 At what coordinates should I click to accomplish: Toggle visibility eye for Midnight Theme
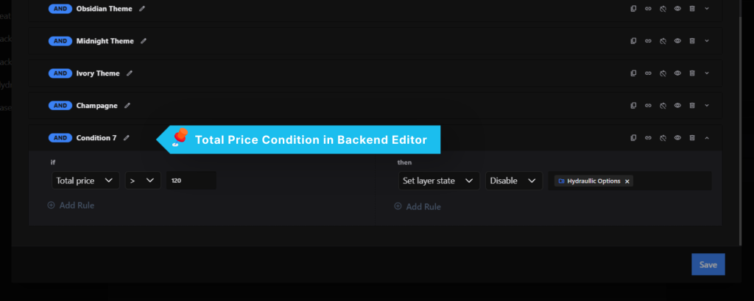point(677,41)
